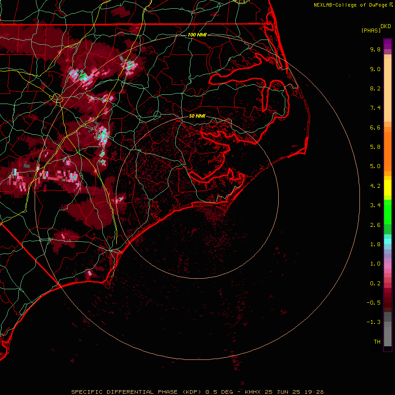This screenshot has height=395, width=395.
Task: Click the 1.0 value on the color scale
Action: (375, 264)
